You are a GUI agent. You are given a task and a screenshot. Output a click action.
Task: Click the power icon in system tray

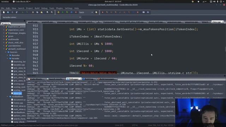click(221, 1)
